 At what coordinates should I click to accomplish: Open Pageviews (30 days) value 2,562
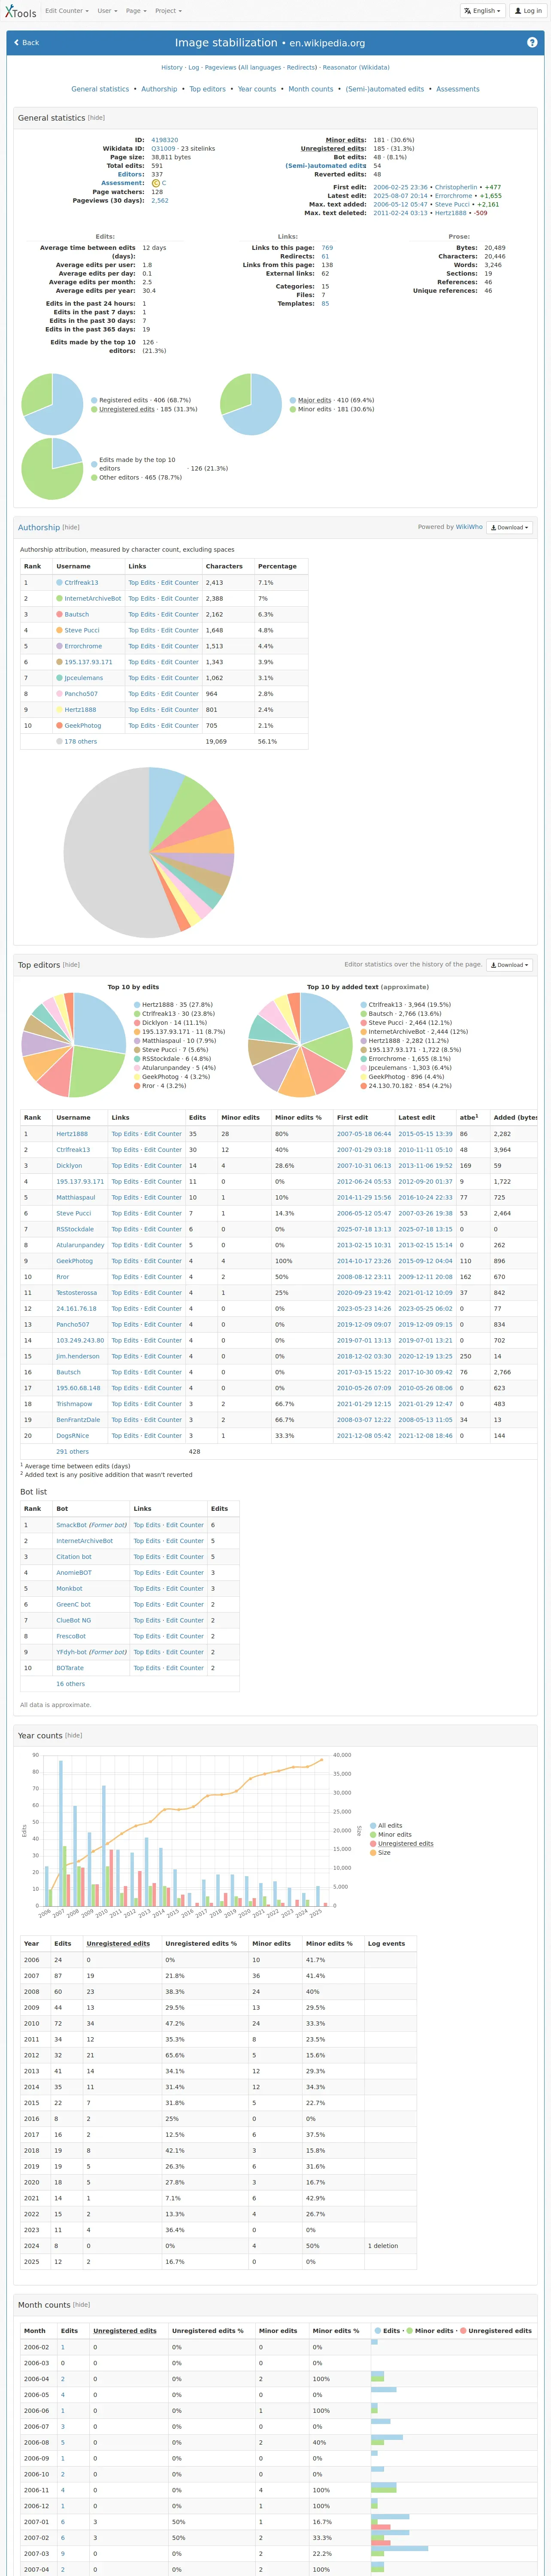click(x=160, y=201)
